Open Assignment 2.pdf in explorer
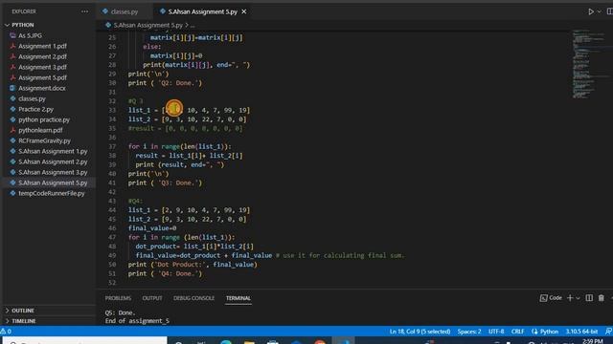Viewport: 613px width, 344px height. [x=42, y=56]
